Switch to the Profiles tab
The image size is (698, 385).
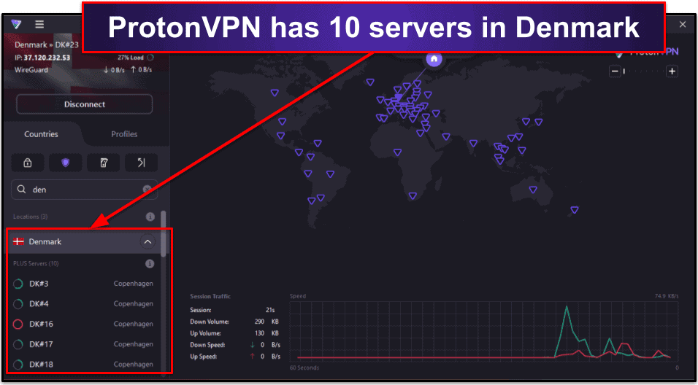[124, 134]
